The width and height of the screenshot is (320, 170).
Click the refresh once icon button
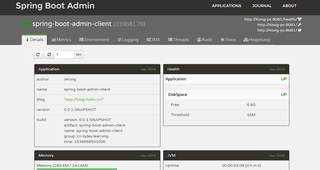[x=38, y=54]
